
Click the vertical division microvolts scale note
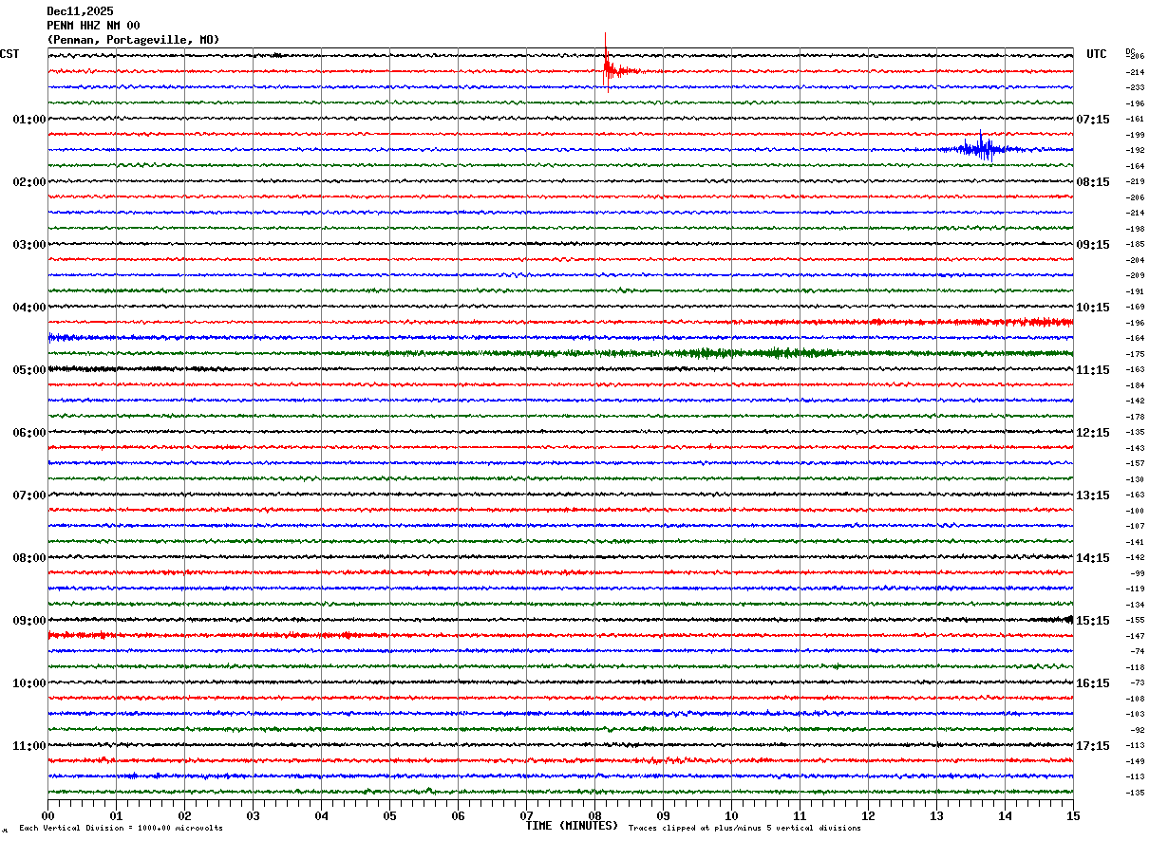pos(121,829)
